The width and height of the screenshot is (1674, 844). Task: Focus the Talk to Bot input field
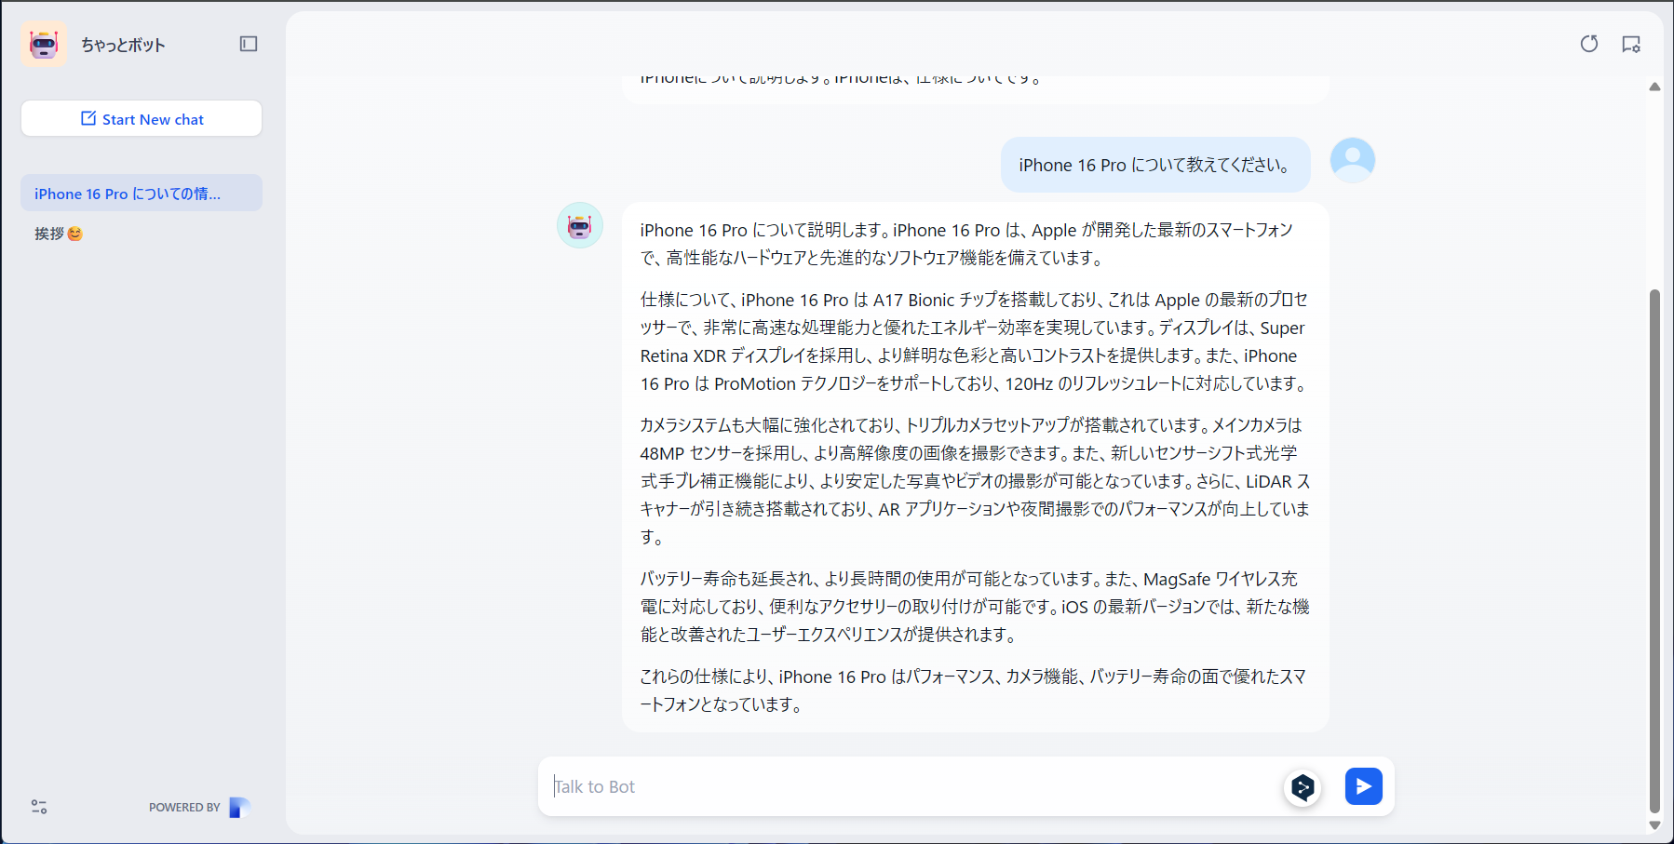coord(912,786)
